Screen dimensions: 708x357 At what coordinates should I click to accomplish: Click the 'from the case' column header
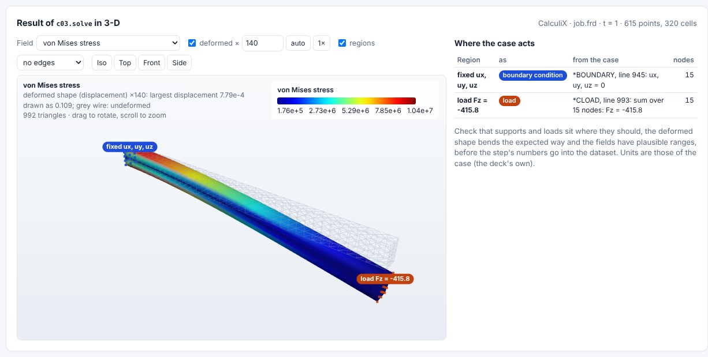(595, 60)
